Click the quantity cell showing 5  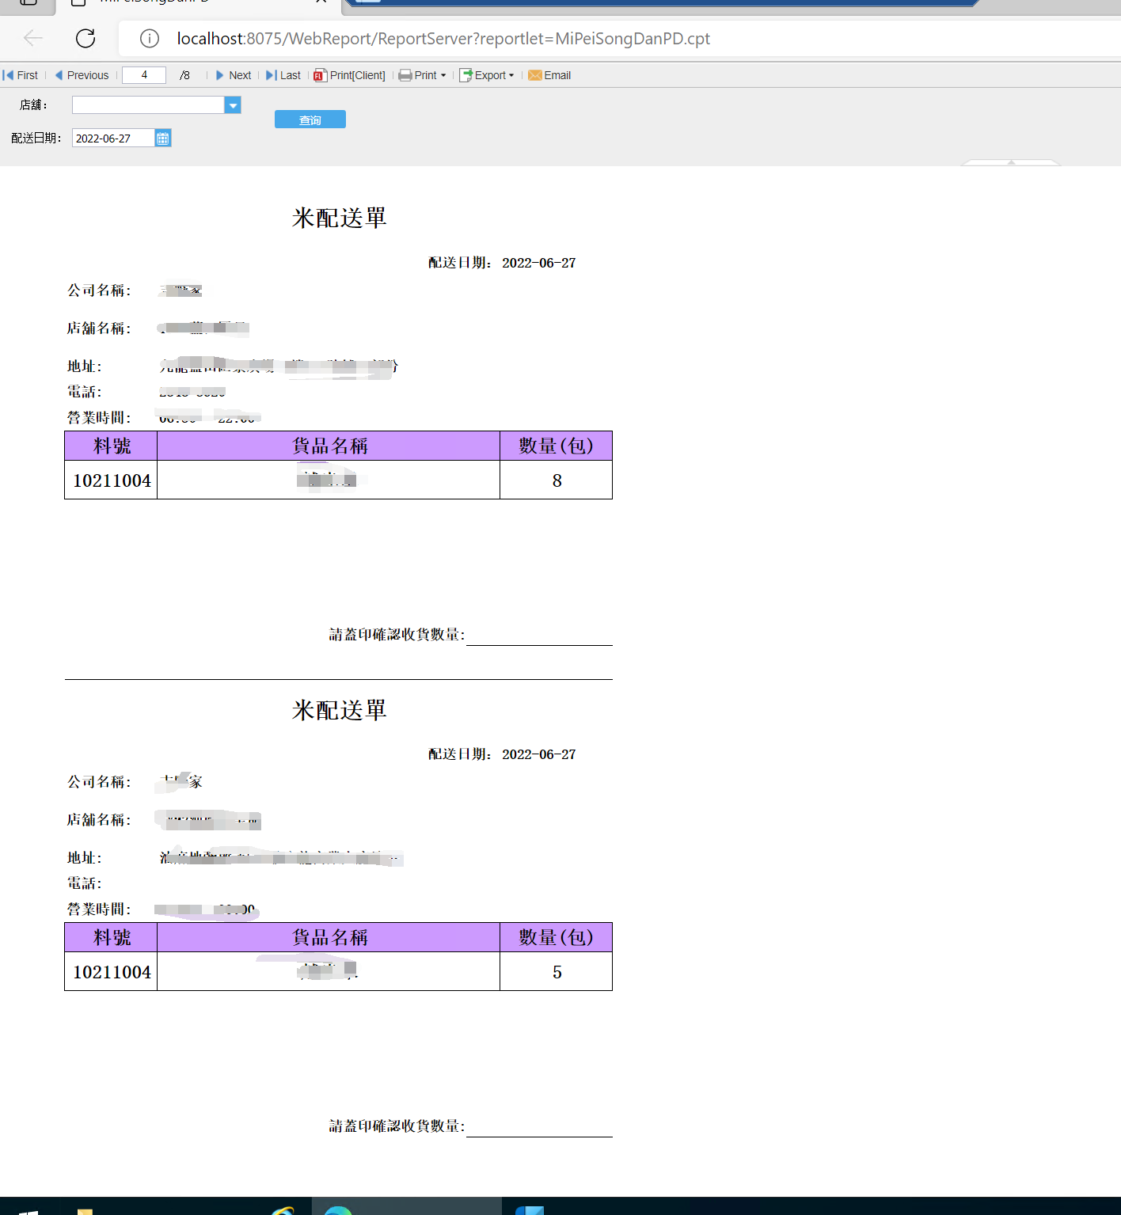[557, 972]
